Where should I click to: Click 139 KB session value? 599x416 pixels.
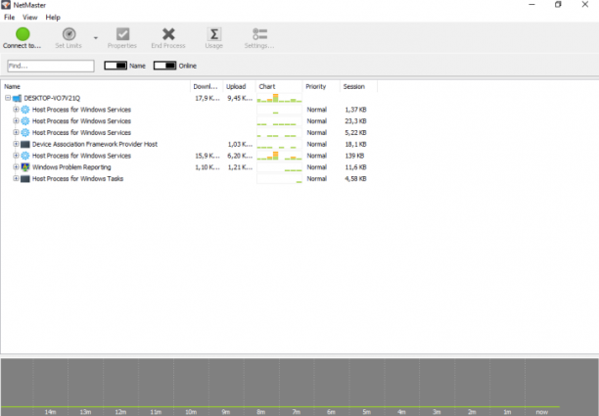(354, 156)
